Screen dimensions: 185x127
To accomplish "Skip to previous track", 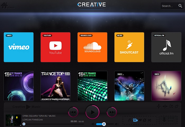I will point(73,112).
